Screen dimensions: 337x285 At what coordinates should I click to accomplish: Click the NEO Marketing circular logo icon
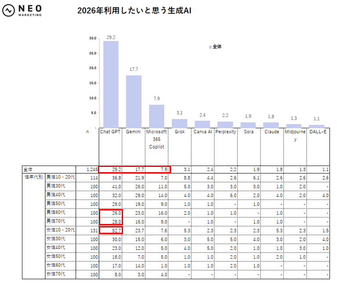click(x=9, y=11)
